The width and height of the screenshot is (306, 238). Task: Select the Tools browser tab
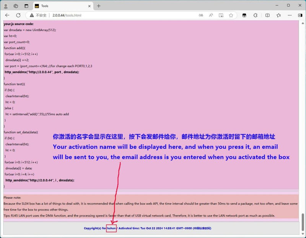click(x=63, y=6)
